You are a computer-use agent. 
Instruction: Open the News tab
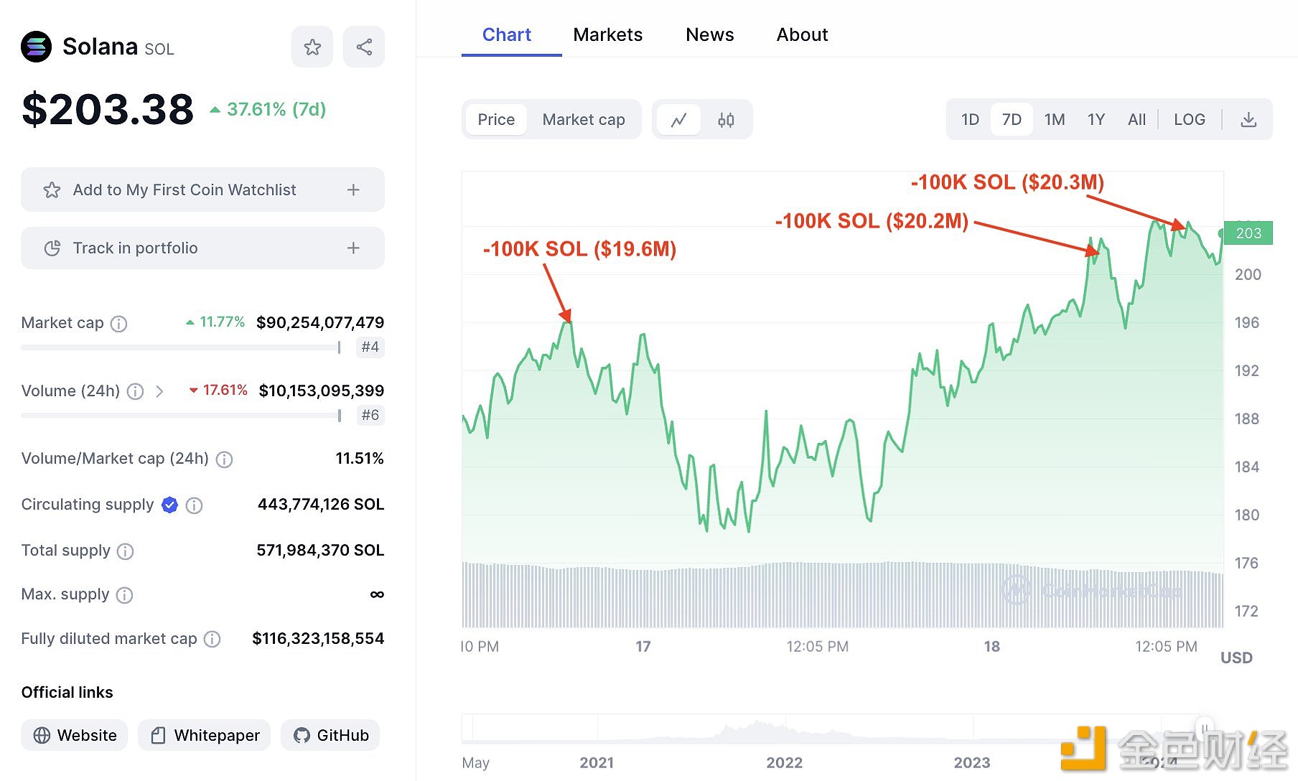click(709, 34)
